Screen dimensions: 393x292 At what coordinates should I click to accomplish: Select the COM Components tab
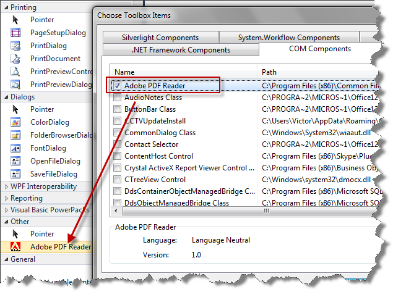(320, 49)
